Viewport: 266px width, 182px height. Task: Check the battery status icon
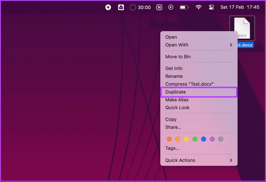coord(184,7)
